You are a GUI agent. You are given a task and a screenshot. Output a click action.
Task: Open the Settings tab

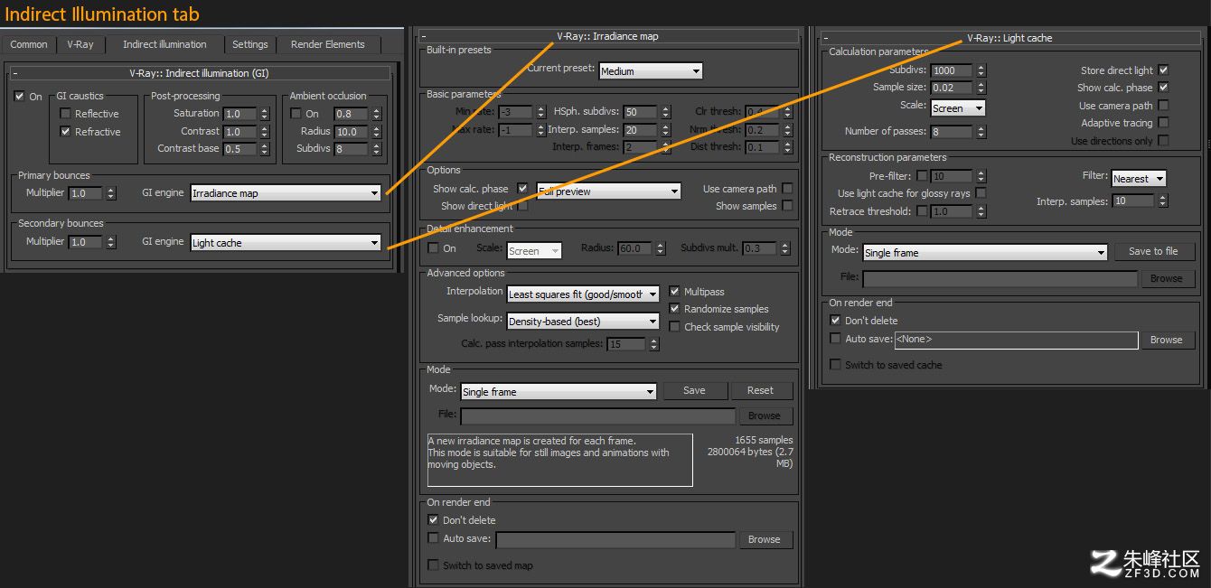250,44
